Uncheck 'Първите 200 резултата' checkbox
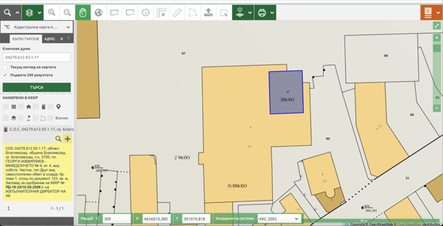 pos(5,75)
